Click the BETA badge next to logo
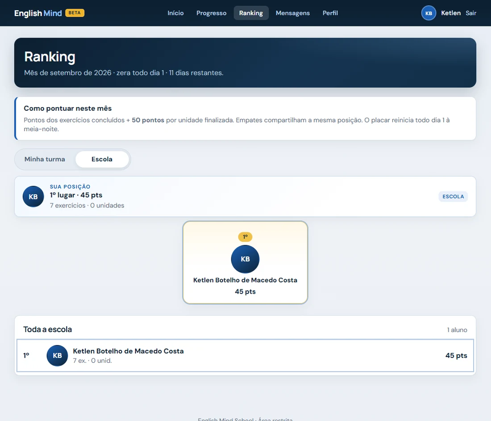Viewport: 491px width, 421px height. click(75, 13)
